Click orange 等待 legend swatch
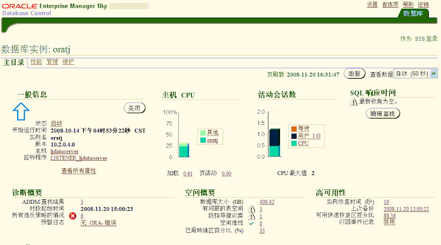The width and height of the screenshot is (441, 245). pyautogui.click(x=294, y=129)
